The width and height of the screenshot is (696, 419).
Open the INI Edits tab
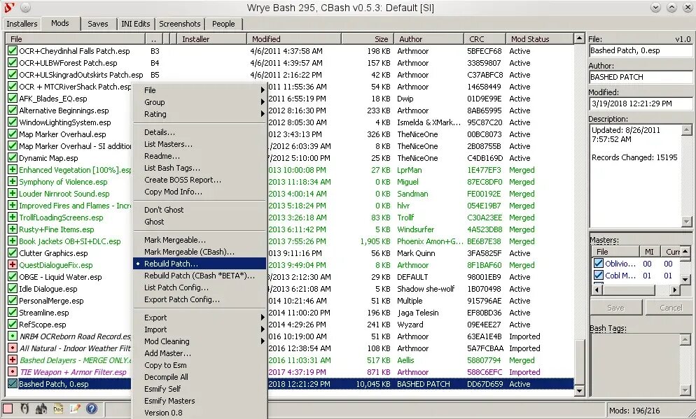point(136,24)
